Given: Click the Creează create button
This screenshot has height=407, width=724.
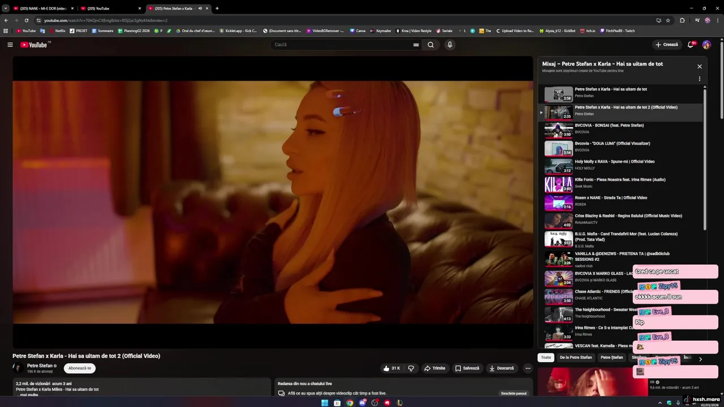Looking at the screenshot, I should click(x=666, y=45).
